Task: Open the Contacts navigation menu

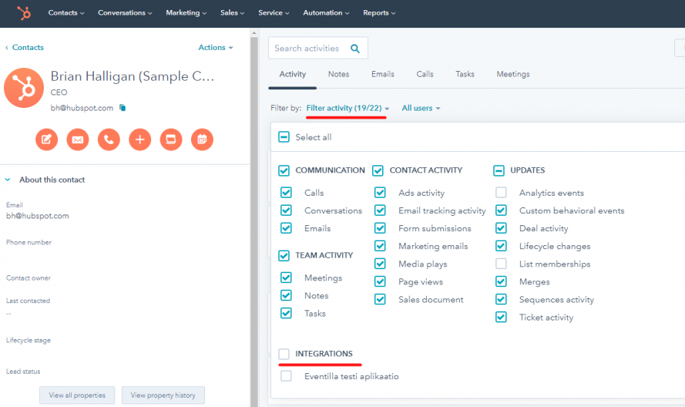Action: click(66, 12)
